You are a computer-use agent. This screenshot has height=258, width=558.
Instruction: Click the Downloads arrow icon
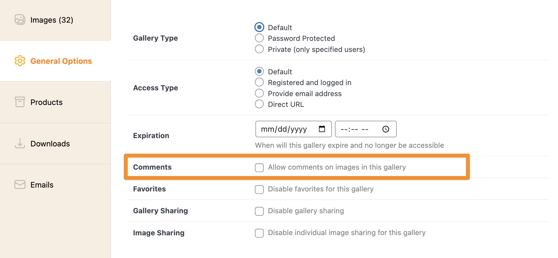[x=20, y=143]
